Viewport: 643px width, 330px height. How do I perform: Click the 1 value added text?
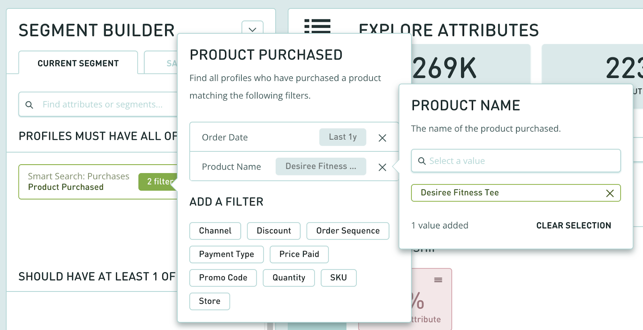tap(440, 226)
